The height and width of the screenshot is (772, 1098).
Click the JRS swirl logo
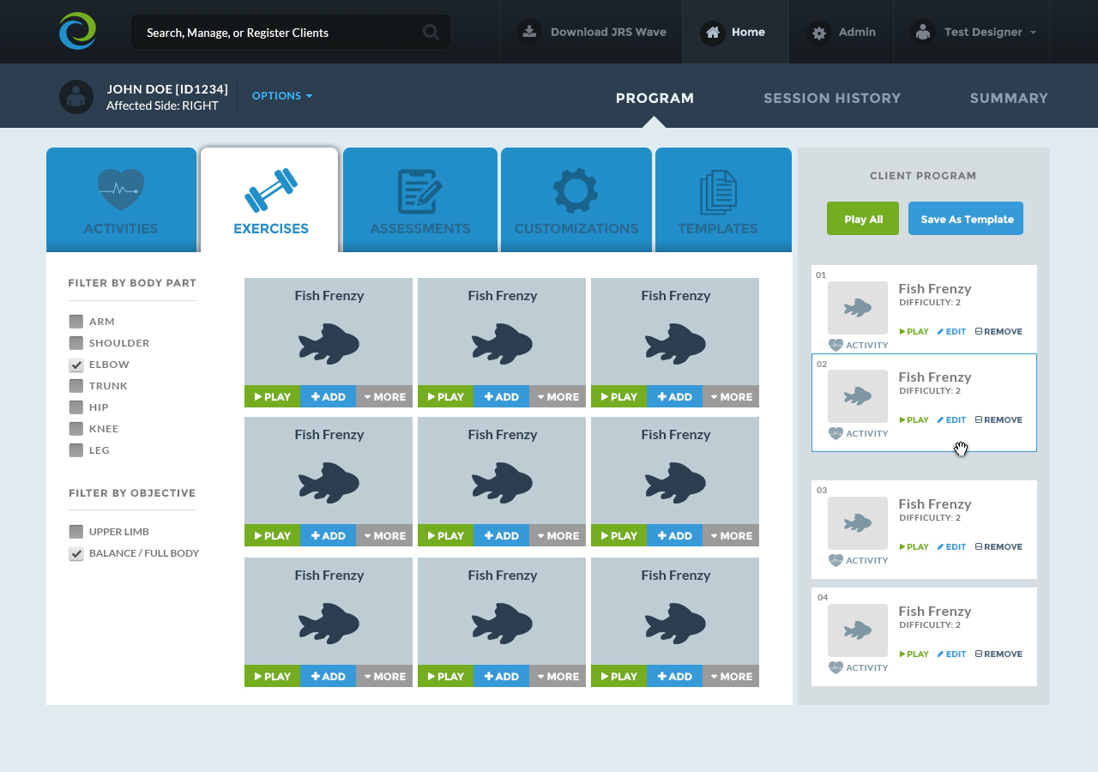(77, 32)
